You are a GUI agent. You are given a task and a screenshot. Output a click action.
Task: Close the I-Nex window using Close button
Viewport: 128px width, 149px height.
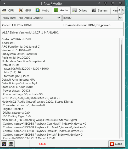point(116,144)
